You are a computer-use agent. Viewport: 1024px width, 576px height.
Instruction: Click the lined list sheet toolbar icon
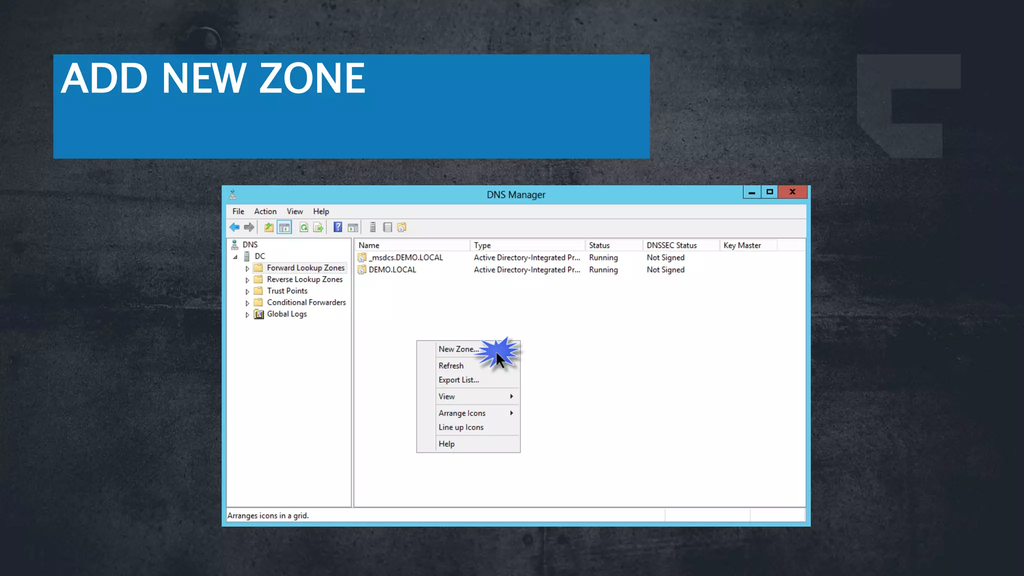tap(387, 227)
